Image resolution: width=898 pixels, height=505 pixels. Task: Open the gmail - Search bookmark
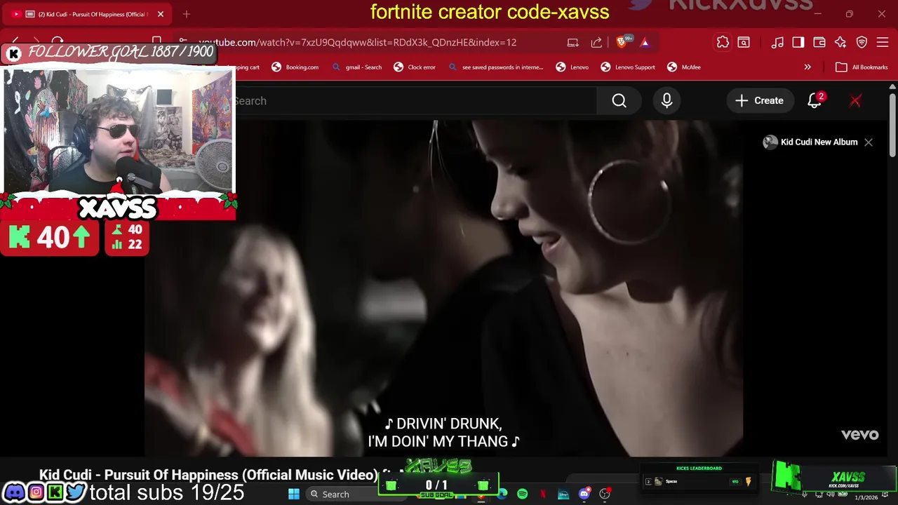tap(357, 67)
